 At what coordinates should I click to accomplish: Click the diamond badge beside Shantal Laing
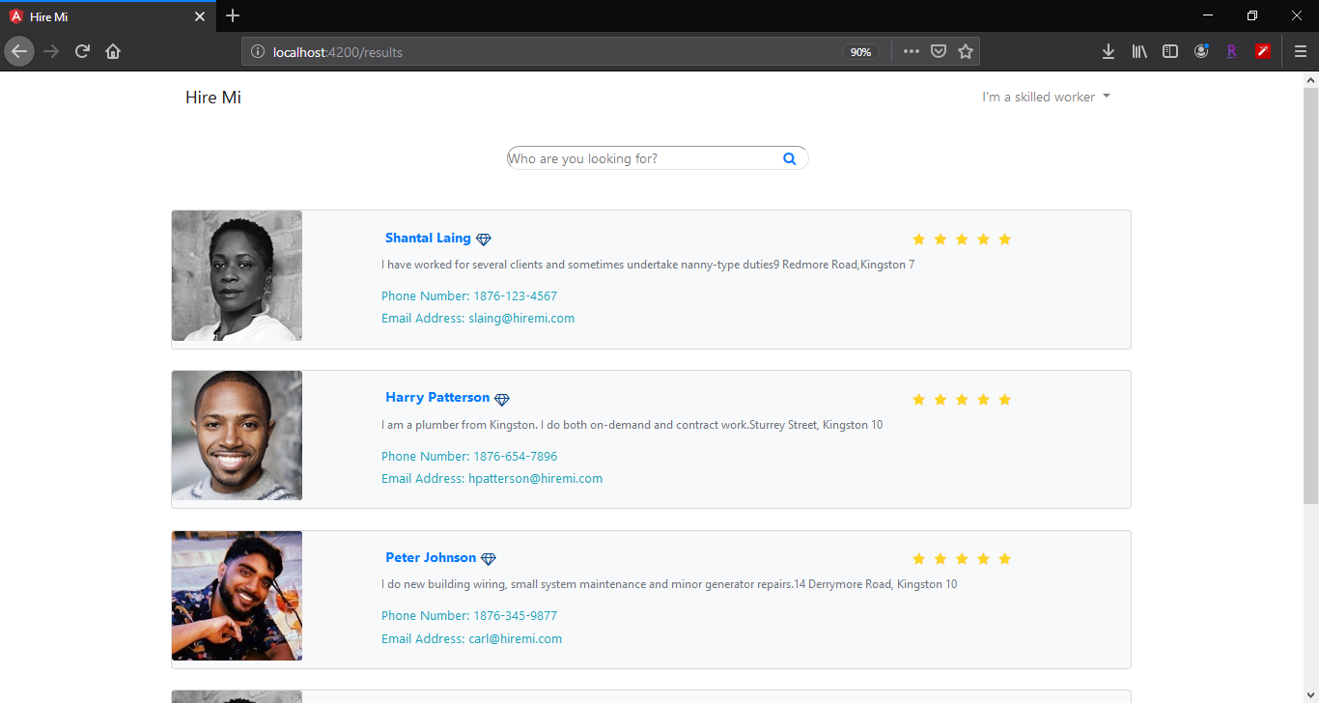(x=484, y=239)
